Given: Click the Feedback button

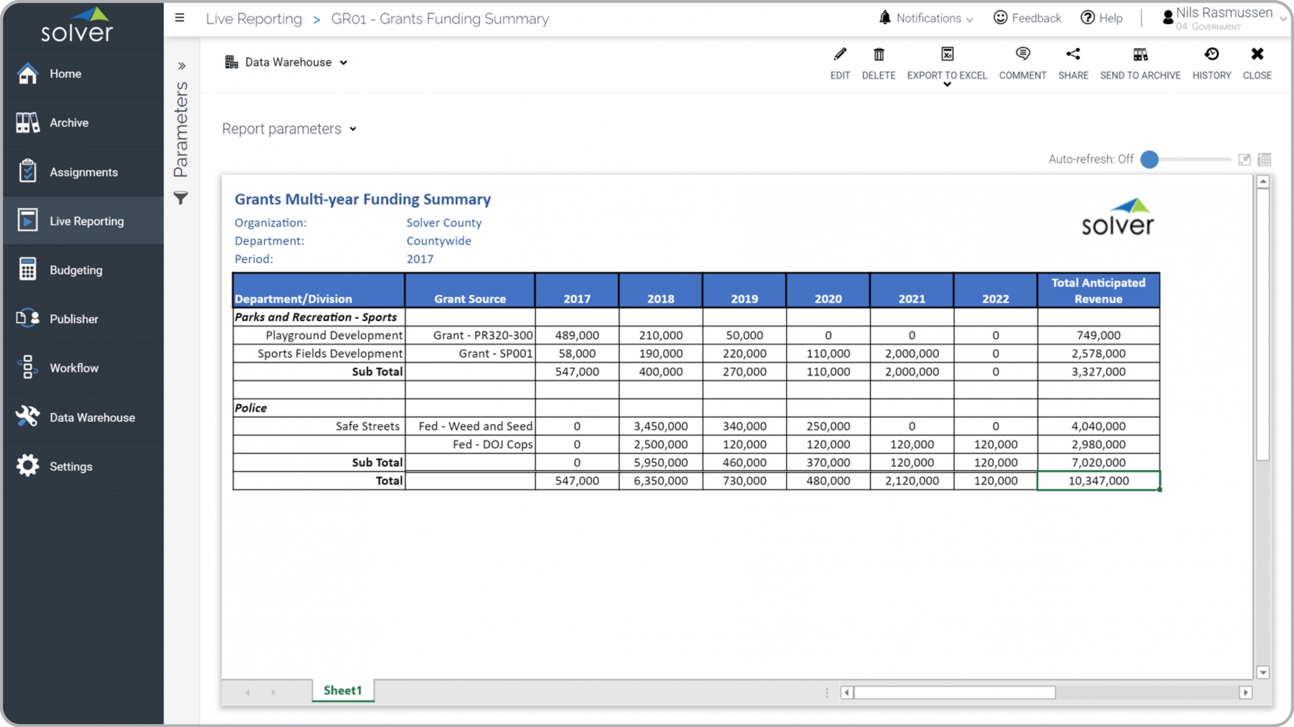Looking at the screenshot, I should coord(1028,18).
